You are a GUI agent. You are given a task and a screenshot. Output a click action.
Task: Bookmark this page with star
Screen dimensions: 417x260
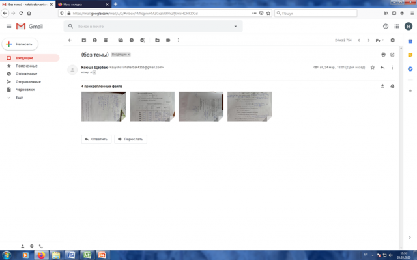(268, 13)
